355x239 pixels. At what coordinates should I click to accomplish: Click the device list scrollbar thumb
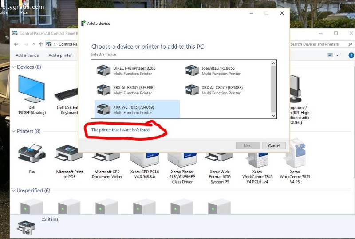[273, 89]
